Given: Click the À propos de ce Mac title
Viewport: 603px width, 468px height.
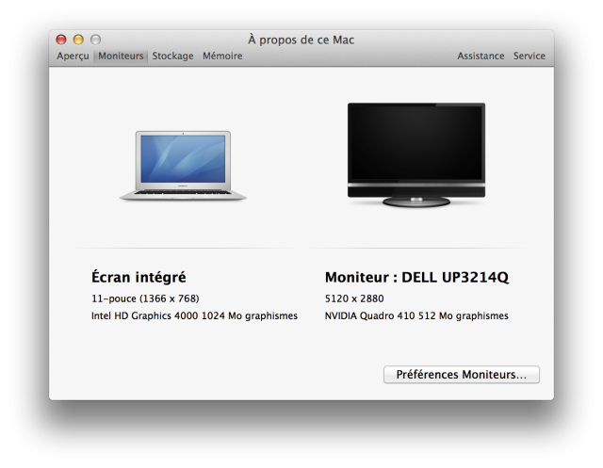Looking at the screenshot, I should pos(301,40).
